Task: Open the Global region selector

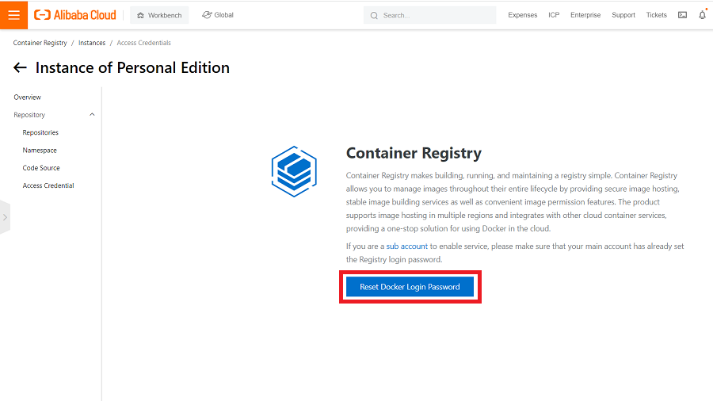Action: 218,15
